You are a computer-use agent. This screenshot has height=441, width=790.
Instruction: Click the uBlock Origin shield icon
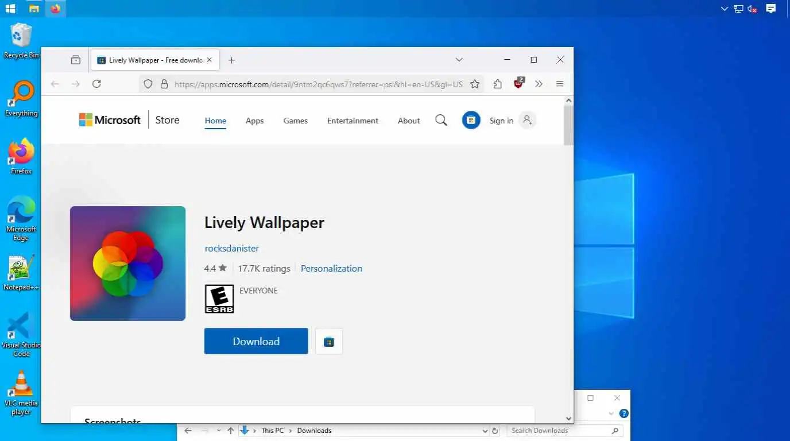click(x=518, y=83)
